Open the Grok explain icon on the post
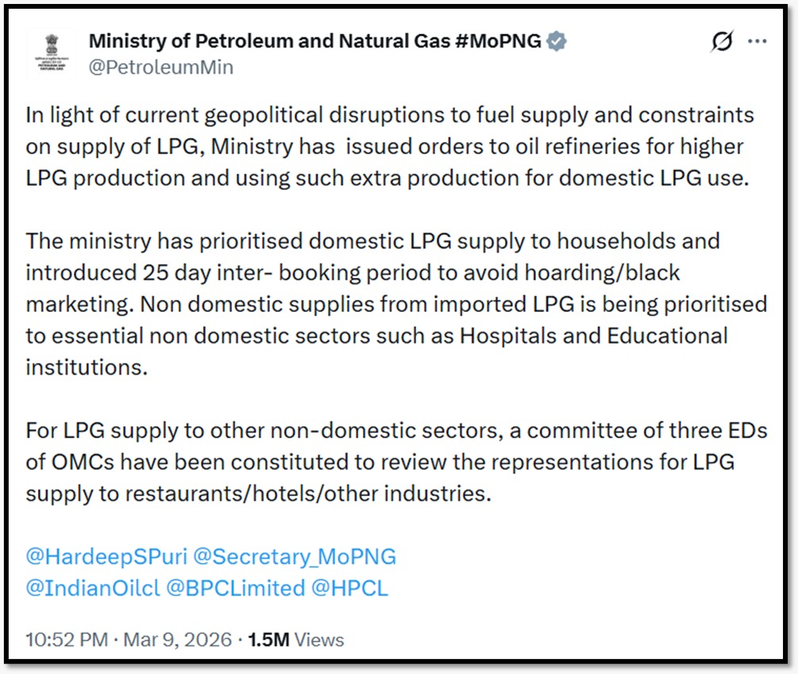This screenshot has width=798, height=674. 721,42
